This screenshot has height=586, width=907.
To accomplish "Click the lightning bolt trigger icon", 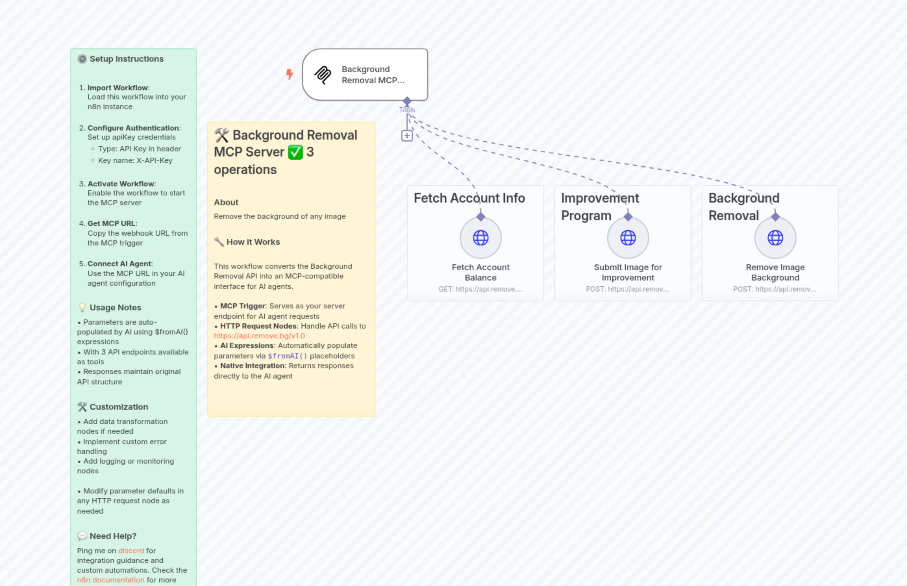I will (x=289, y=75).
